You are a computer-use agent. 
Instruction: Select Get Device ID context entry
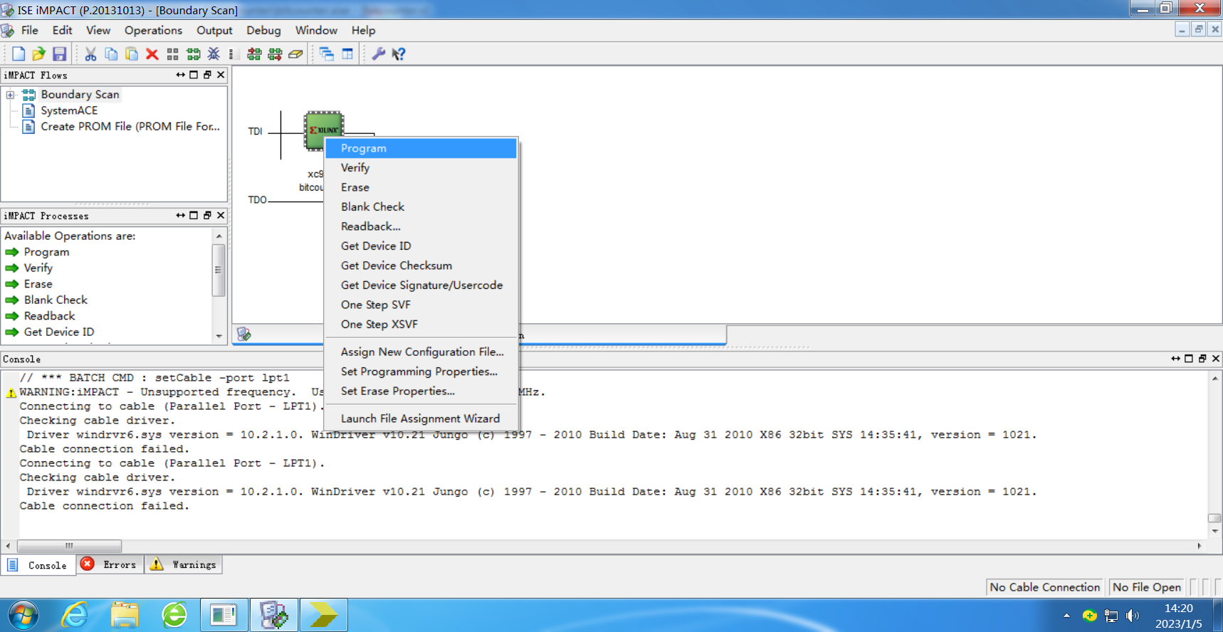421,246
